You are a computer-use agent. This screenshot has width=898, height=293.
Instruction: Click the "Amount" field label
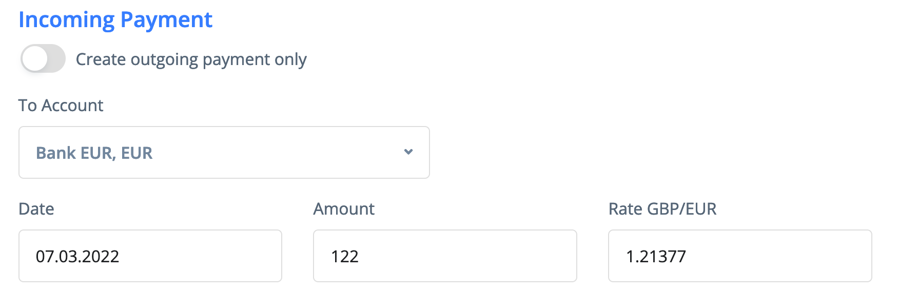344,209
